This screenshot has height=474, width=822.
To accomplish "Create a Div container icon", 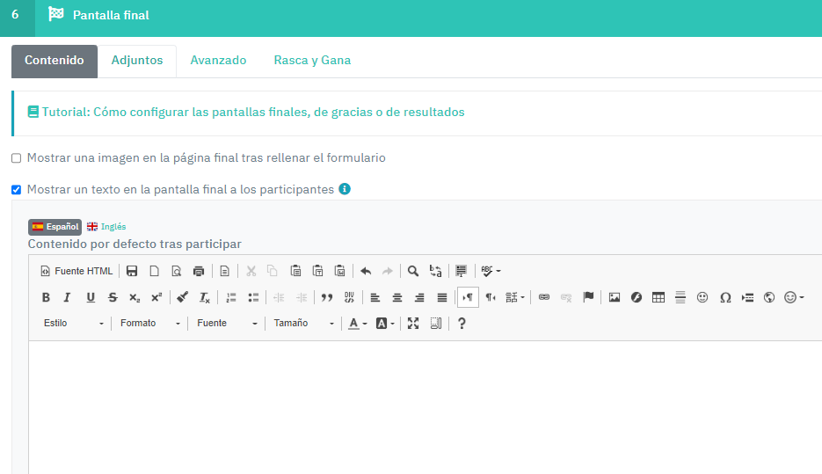I will point(349,297).
